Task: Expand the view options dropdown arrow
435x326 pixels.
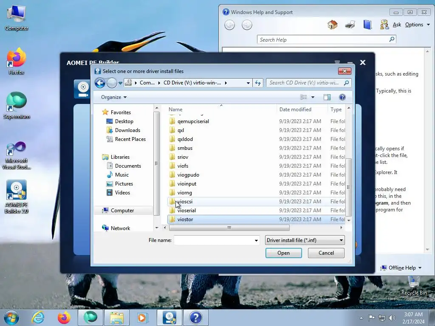Action: click(x=313, y=97)
